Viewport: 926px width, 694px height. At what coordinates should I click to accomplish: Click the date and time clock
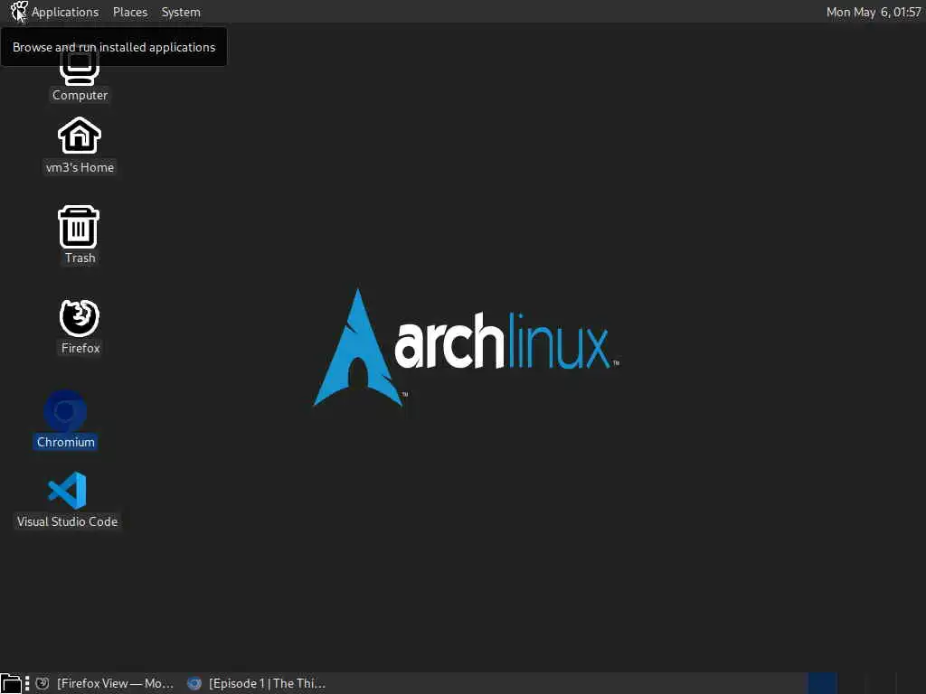point(873,12)
